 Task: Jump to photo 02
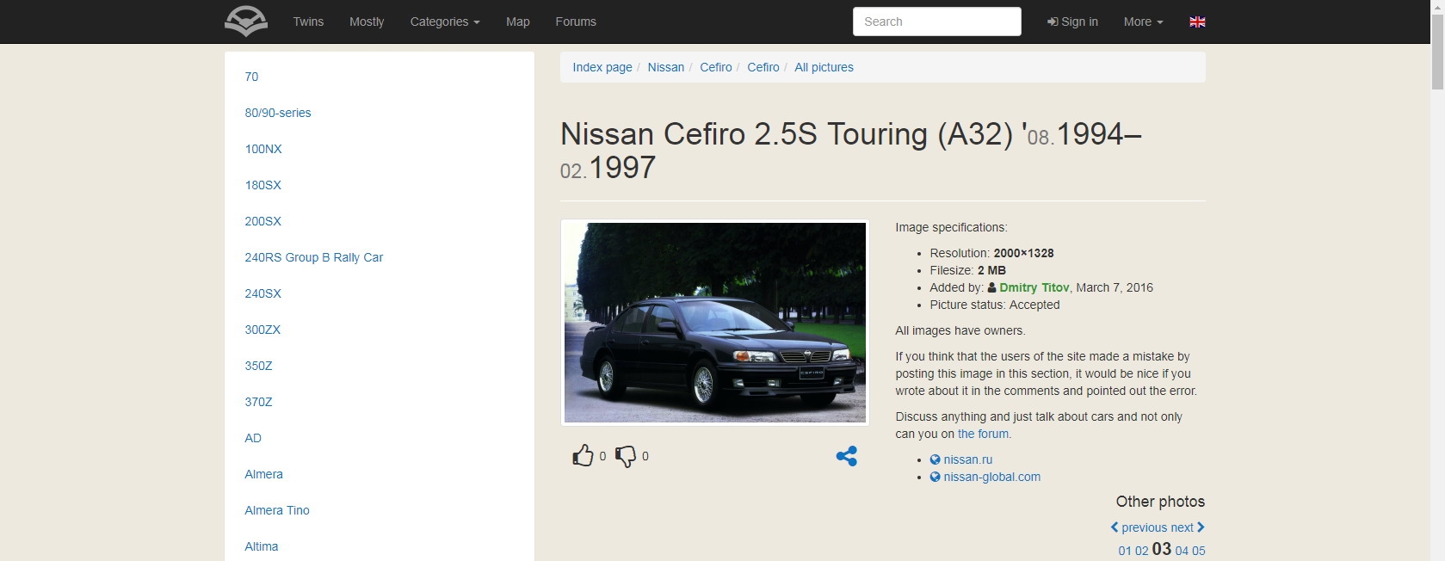pos(1141,551)
